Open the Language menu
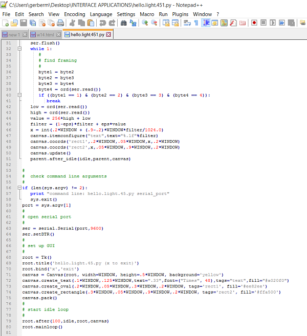The width and height of the screenshot is (307, 336). coord(101,14)
